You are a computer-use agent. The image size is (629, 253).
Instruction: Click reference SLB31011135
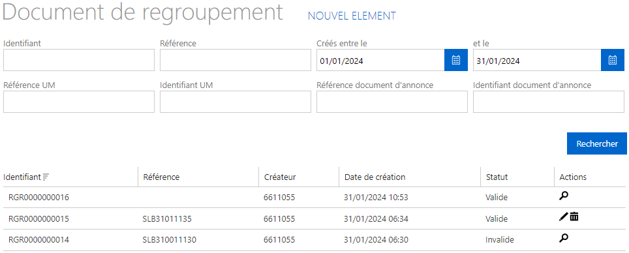[167, 219]
